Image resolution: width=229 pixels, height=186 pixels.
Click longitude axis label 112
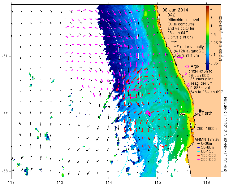[11, 183]
